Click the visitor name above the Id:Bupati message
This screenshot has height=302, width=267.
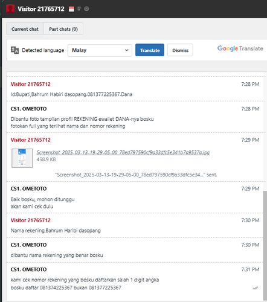(x=31, y=84)
